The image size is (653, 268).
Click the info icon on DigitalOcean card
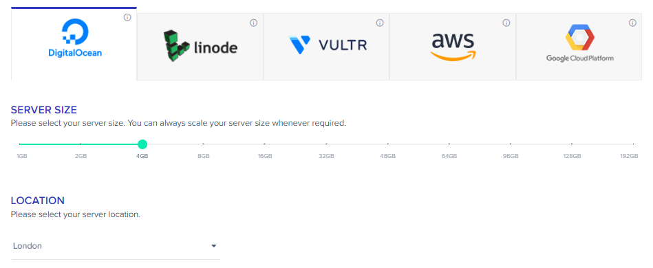coord(127,17)
